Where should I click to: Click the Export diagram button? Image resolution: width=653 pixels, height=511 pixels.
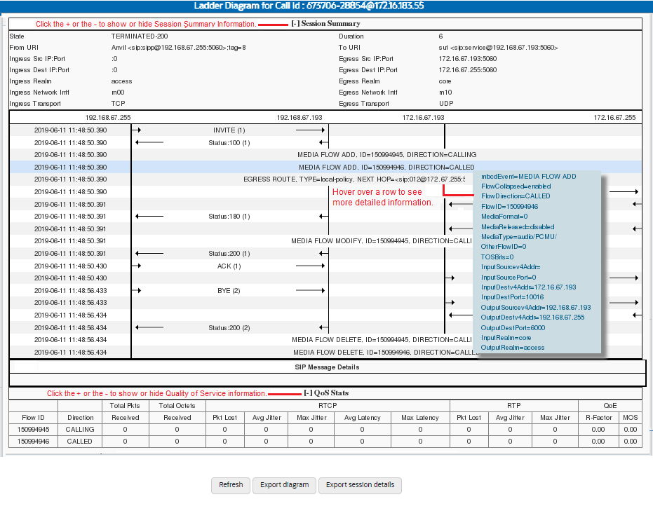pos(283,485)
